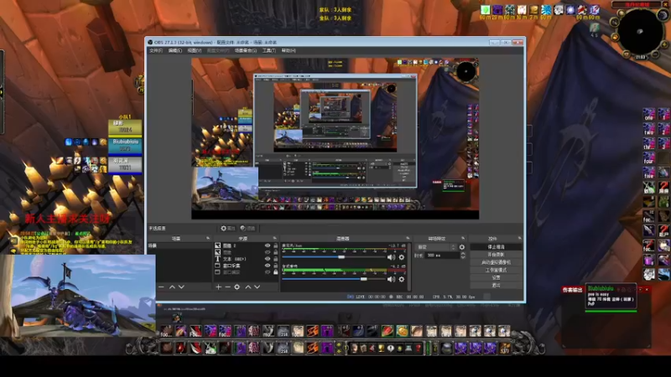The image size is (671, 377).
Task: Select the 场景 entry in the scene list
Action: point(179,245)
